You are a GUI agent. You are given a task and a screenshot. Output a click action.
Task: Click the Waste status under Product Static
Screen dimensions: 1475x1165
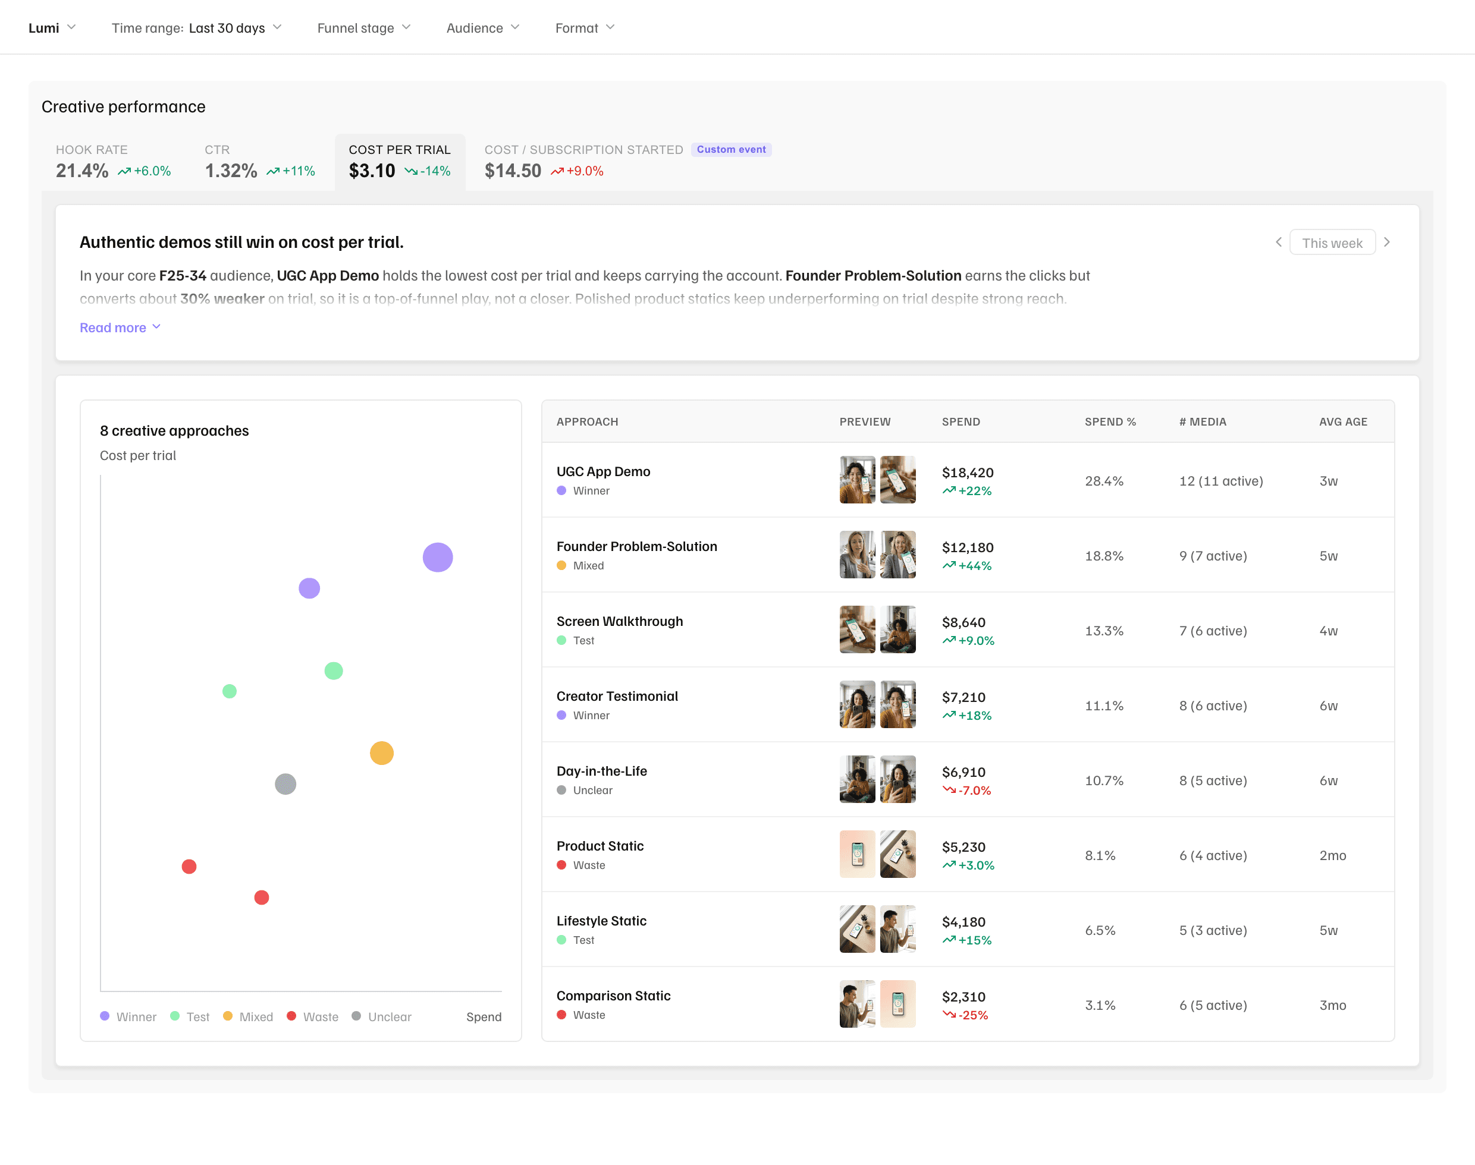tap(581, 865)
